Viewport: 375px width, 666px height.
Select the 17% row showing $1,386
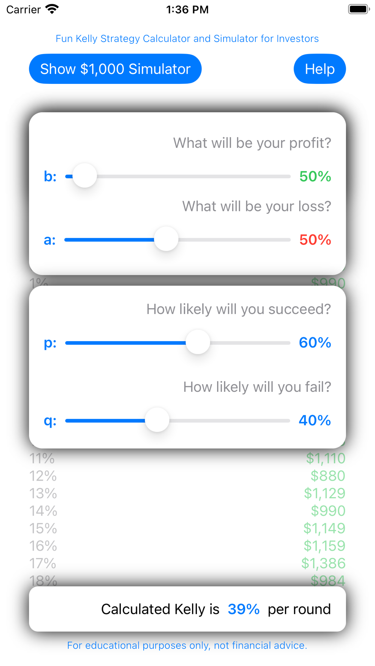[x=187, y=563]
